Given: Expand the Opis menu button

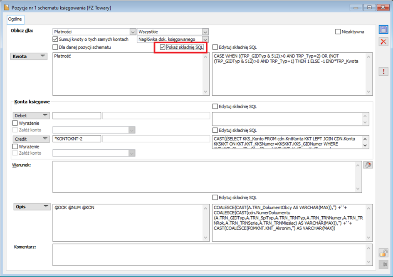Looking at the screenshot, I should pyautogui.click(x=32, y=207).
